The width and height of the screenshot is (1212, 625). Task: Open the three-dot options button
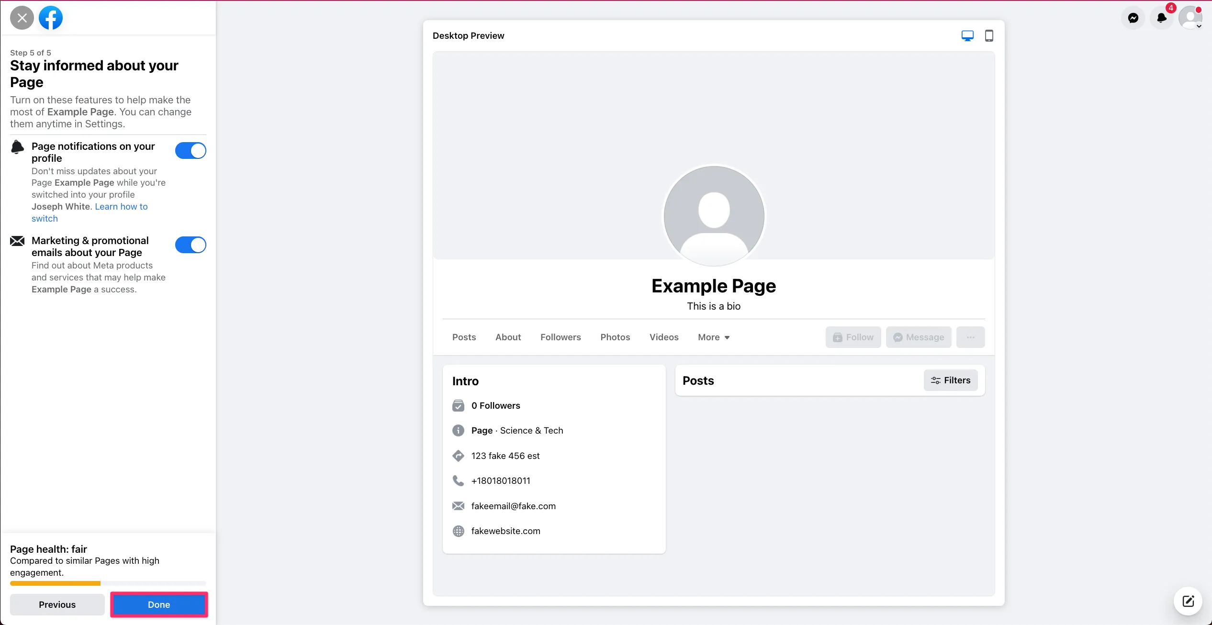970,337
